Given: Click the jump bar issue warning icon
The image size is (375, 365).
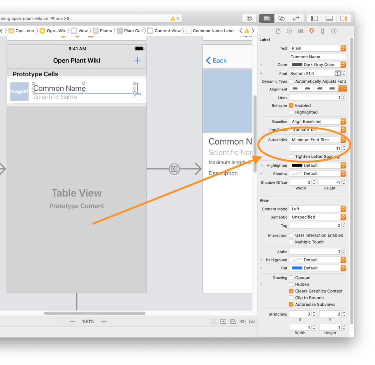Looking at the screenshot, I should click(247, 31).
